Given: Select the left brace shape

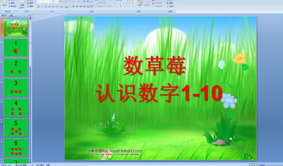Looking at the screenshot, I should click(x=129, y=6).
